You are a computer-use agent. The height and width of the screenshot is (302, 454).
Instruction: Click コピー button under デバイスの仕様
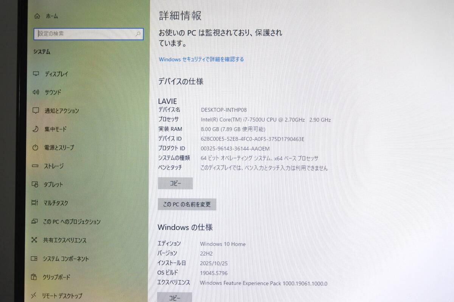175,183
